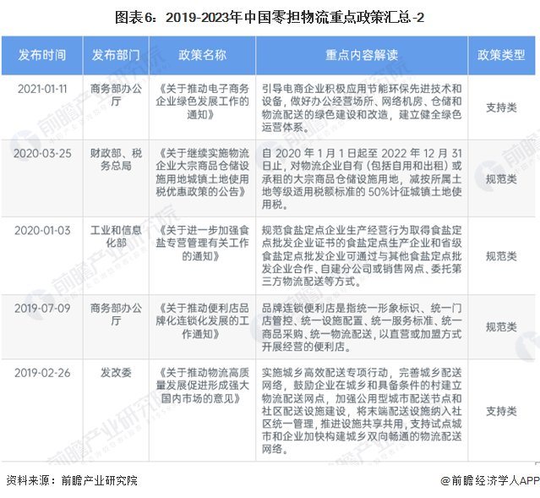Click 商务部办公厅 in the 2021-01-11 row
Viewport: 540px width, 498px height.
[116, 96]
